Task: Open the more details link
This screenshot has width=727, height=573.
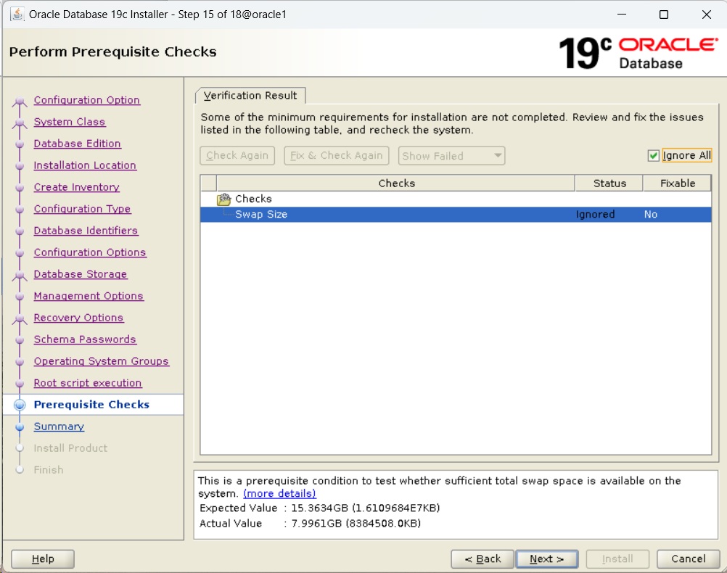Action: point(279,493)
